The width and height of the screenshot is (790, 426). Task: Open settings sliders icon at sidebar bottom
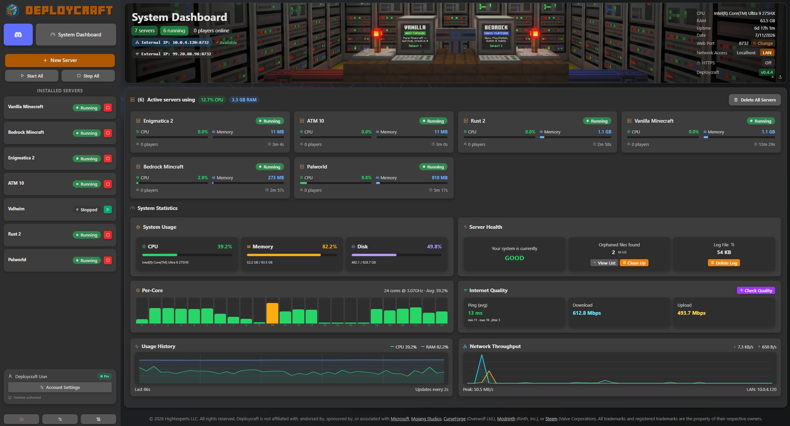(x=60, y=419)
